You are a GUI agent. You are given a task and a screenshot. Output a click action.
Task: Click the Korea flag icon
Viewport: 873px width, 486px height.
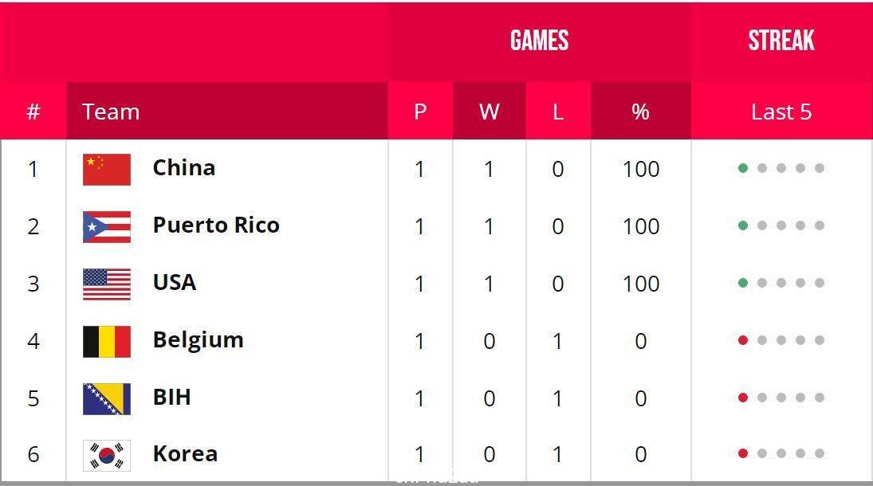[x=107, y=456]
